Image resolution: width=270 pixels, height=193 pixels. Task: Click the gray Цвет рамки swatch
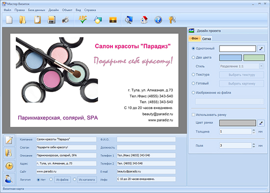[238, 123]
